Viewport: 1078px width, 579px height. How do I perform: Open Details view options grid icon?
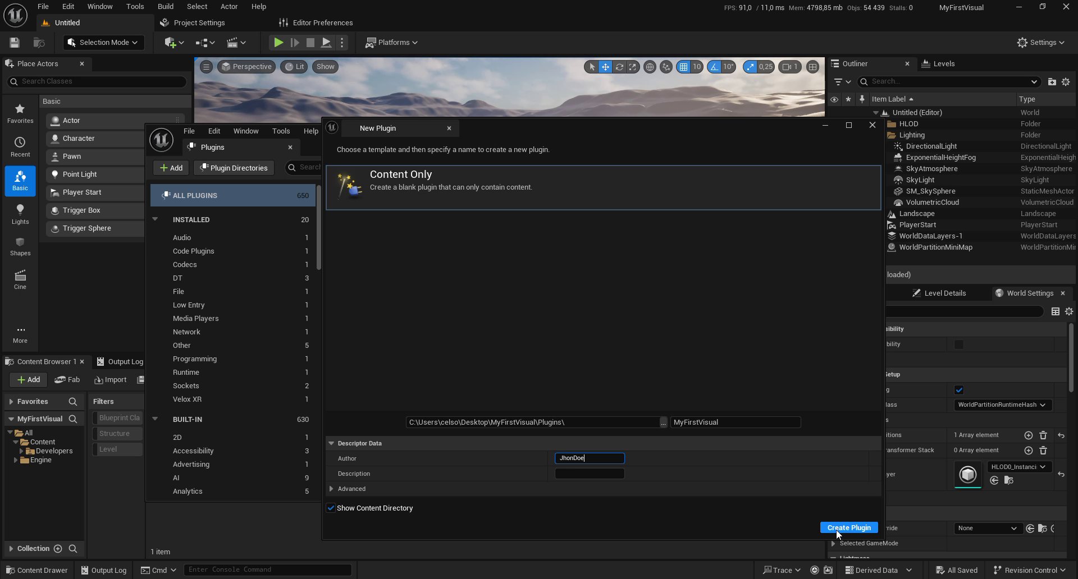tap(1056, 311)
